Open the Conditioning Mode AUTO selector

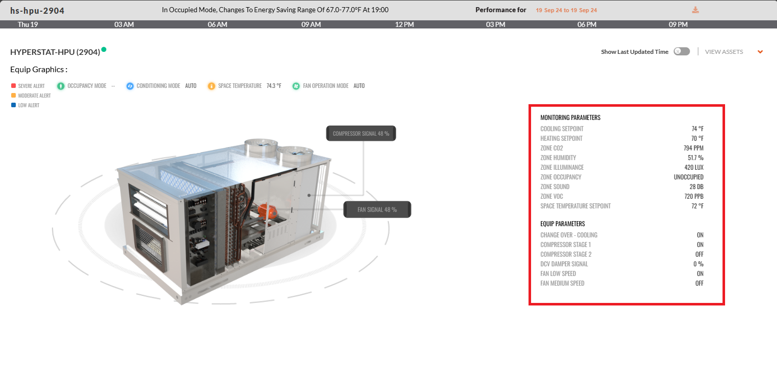coord(191,85)
